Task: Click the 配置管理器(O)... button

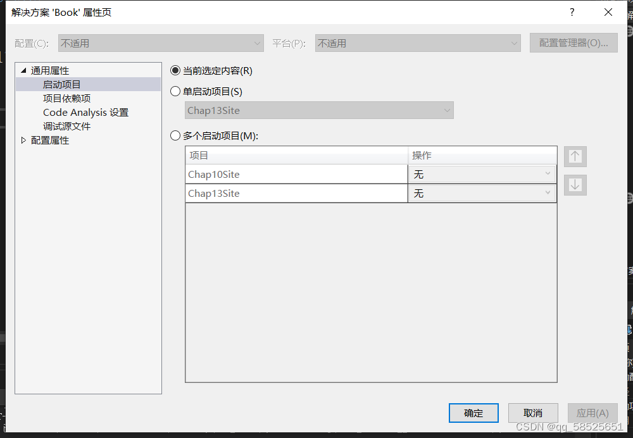Action: [573, 43]
